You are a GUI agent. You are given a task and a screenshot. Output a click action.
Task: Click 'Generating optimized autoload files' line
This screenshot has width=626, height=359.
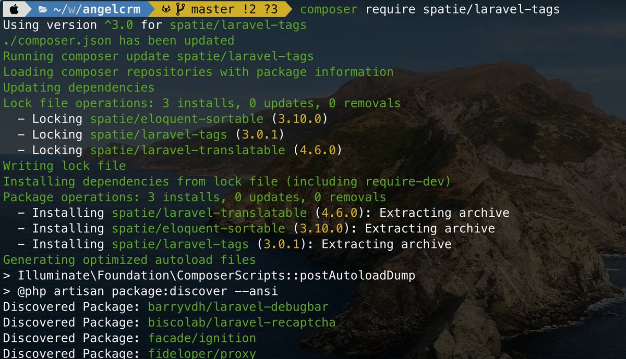pos(129,259)
